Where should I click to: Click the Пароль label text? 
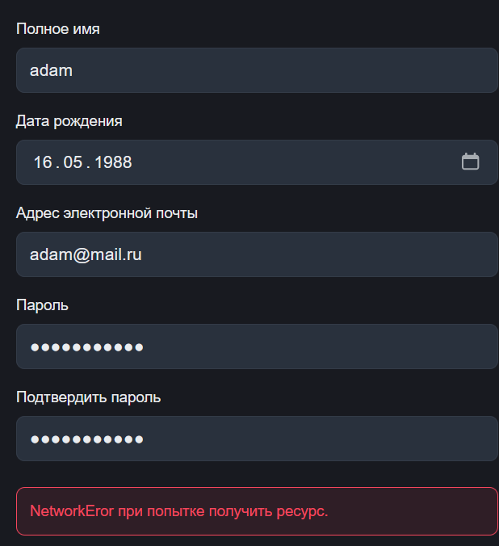coord(42,305)
